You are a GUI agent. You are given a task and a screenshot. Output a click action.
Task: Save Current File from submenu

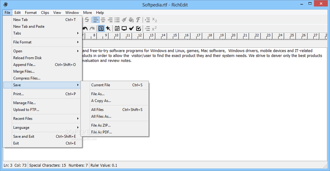pos(115,85)
